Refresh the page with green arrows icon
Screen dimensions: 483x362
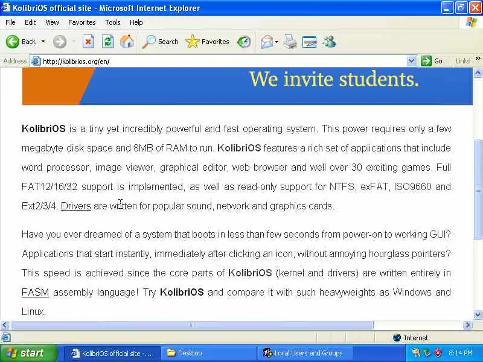[107, 42]
